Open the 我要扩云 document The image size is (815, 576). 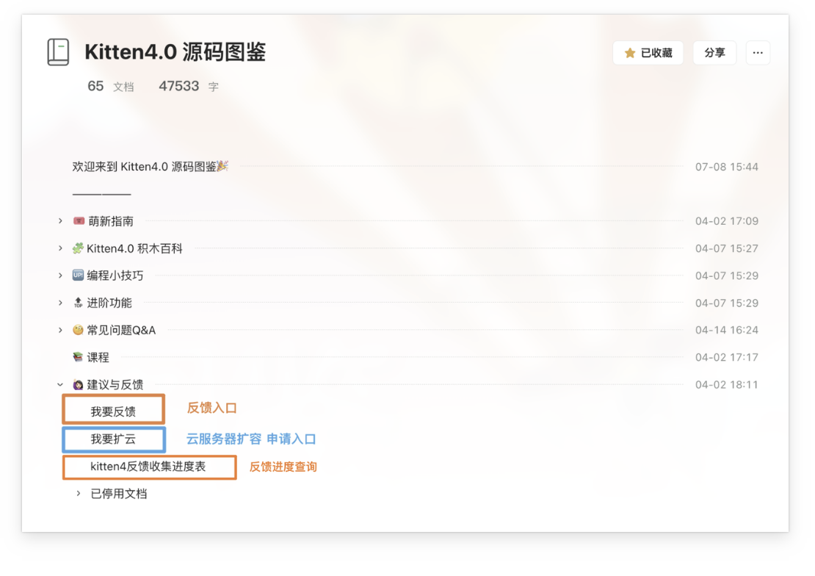pos(113,439)
